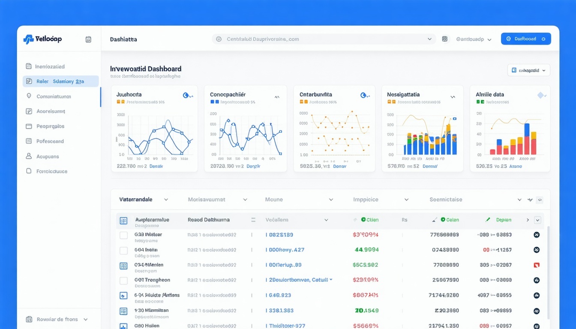This screenshot has width=576, height=329.
Task: Click the orange legend swatch on Juehoctta card
Action: [x=119, y=102]
